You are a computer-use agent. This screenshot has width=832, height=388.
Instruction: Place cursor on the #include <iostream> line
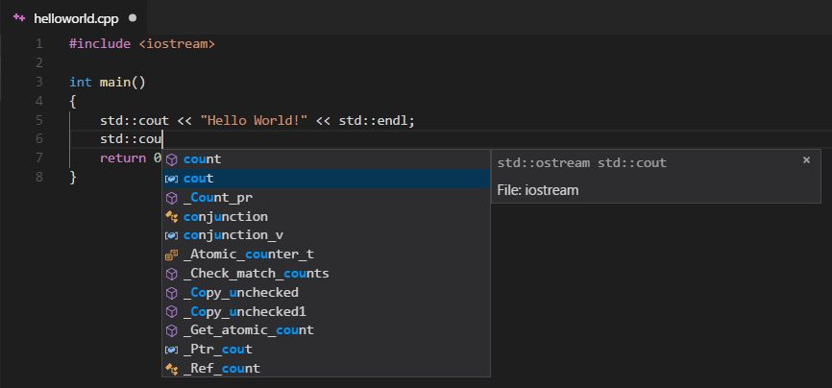(x=142, y=44)
